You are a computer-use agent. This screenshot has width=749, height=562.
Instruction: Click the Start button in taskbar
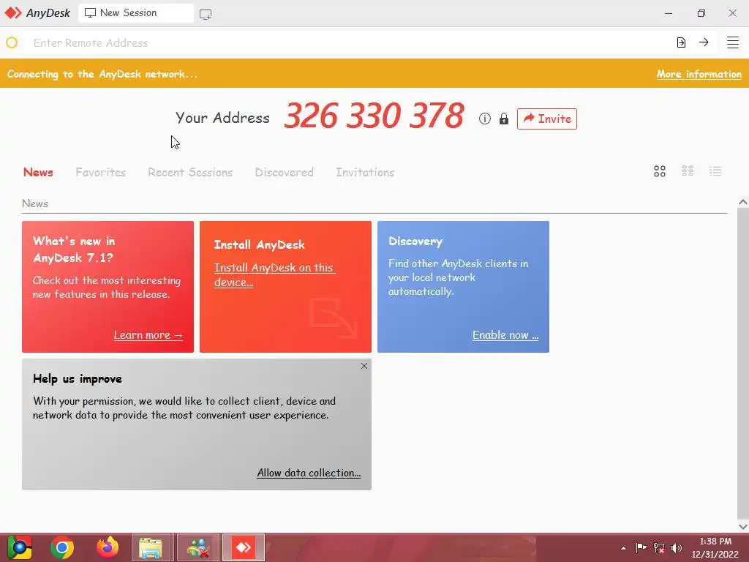[20, 547]
